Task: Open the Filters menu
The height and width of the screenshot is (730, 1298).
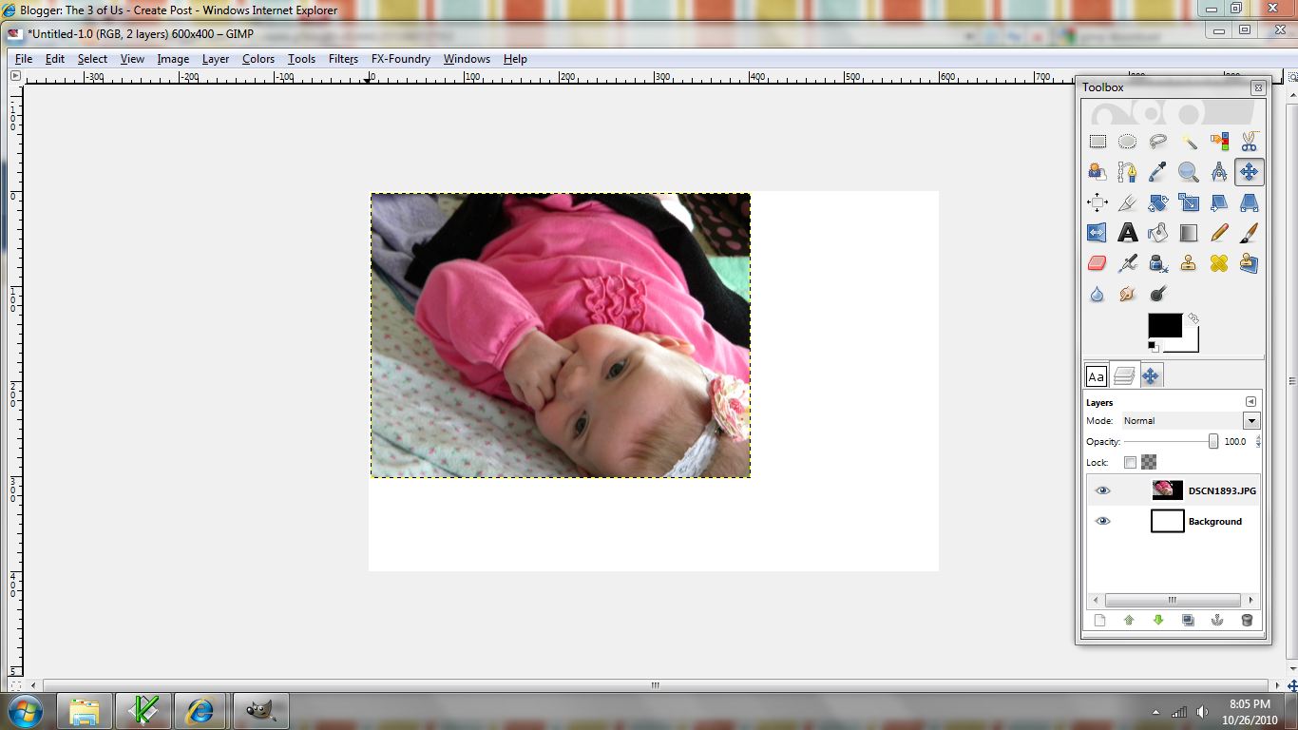Action: tap(343, 59)
